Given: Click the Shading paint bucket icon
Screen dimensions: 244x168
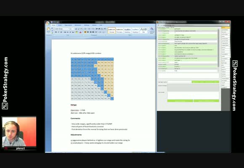Looking at the screenshot, I should [100, 32].
